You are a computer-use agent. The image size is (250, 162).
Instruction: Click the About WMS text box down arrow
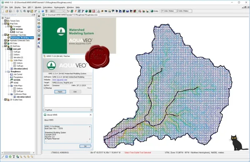point(90,139)
